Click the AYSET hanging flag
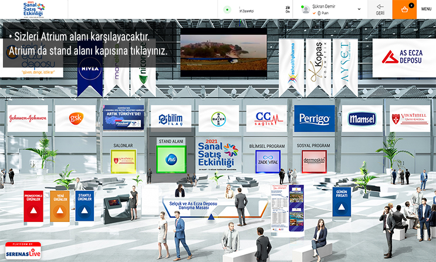 tap(345, 67)
